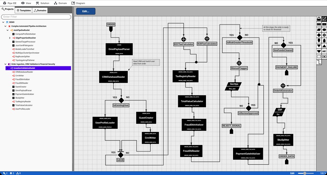Viewport: 327px width, 175px height.
Task: Click the layers count icon in status bar
Action: [x=11, y=173]
